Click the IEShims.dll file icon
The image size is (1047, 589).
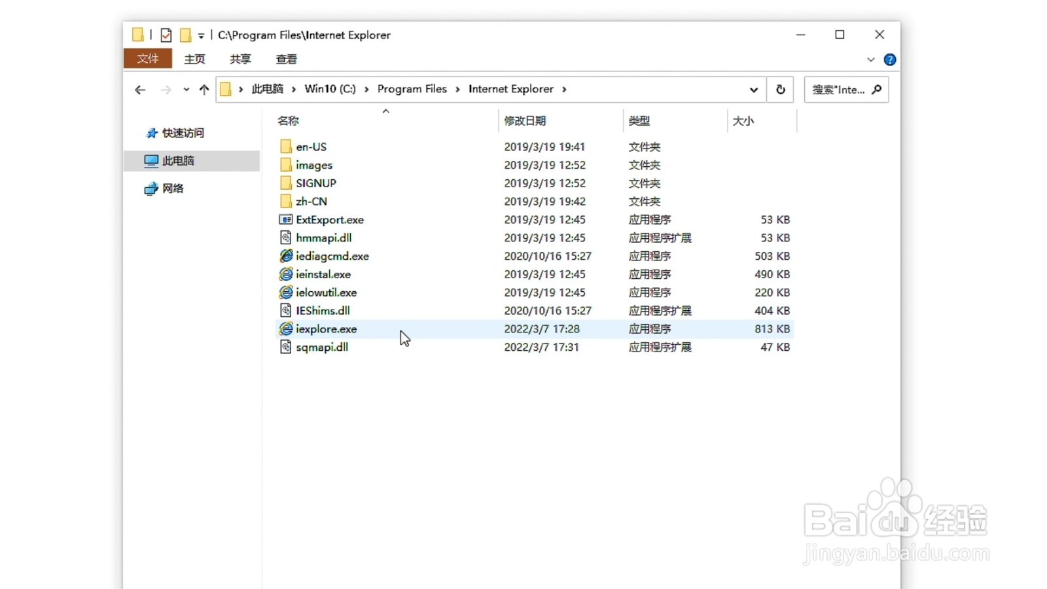(x=286, y=311)
